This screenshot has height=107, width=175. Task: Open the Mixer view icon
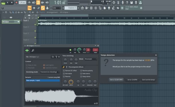tap(96, 8)
